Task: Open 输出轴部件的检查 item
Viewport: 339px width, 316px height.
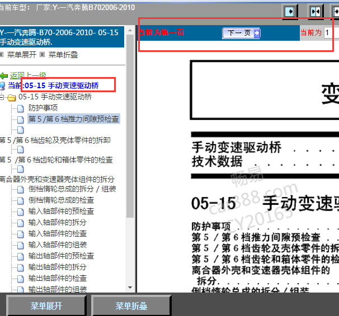Action: coord(58,278)
